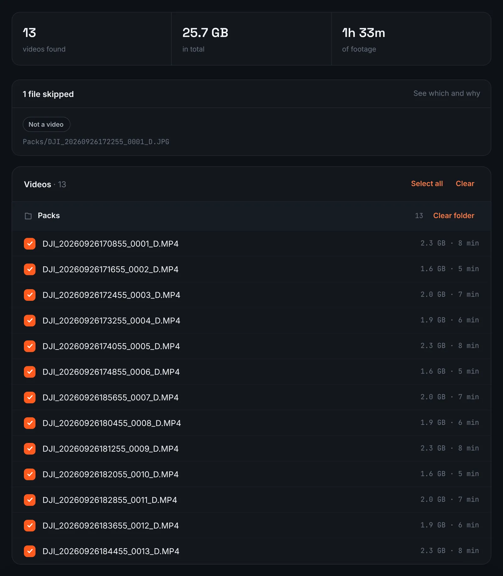Collapse the Packs folder header
503x576 pixels.
click(251, 216)
